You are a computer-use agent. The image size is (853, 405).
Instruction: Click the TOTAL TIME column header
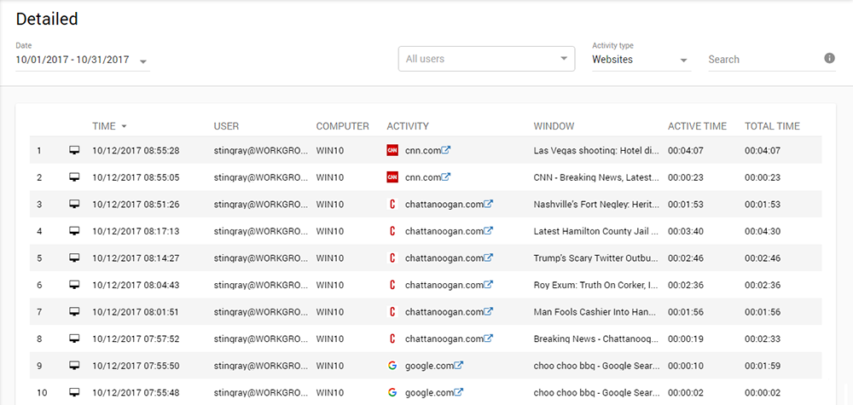[772, 126]
